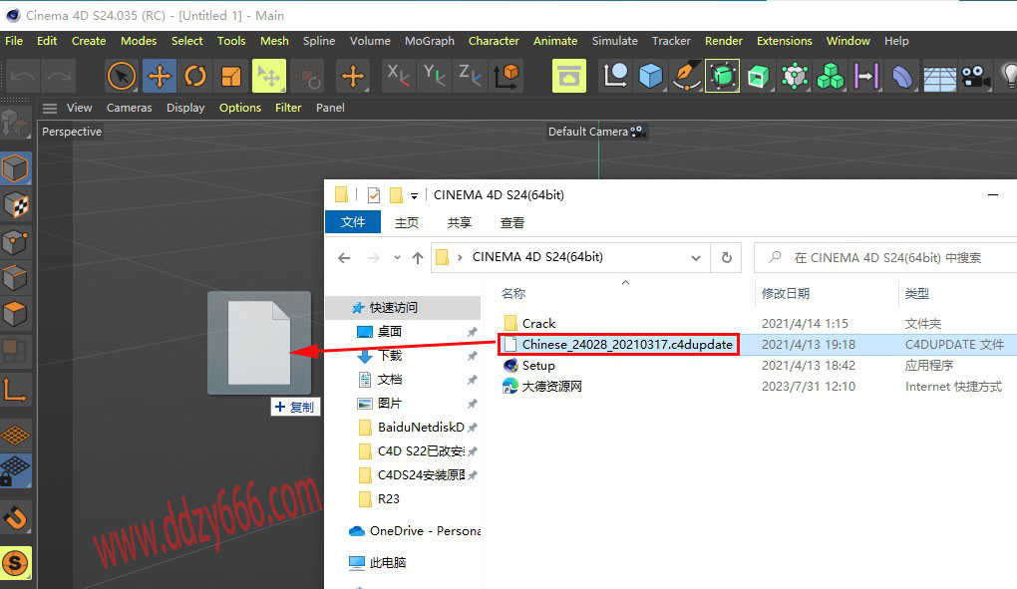
Task: Open the MoGraph menu
Action: pos(430,41)
